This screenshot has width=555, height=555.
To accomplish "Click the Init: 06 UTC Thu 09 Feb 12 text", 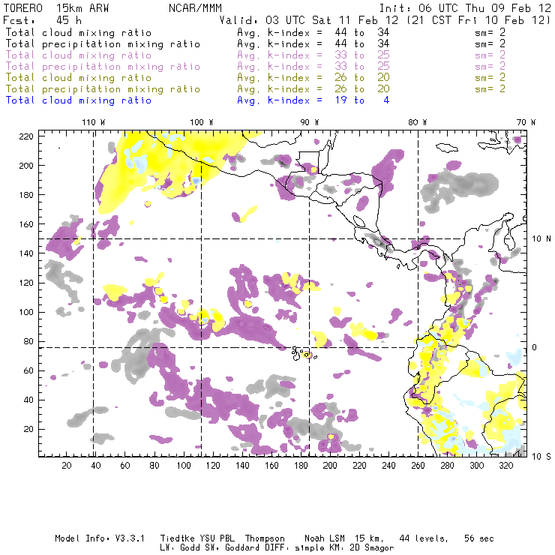I will 464,7.
